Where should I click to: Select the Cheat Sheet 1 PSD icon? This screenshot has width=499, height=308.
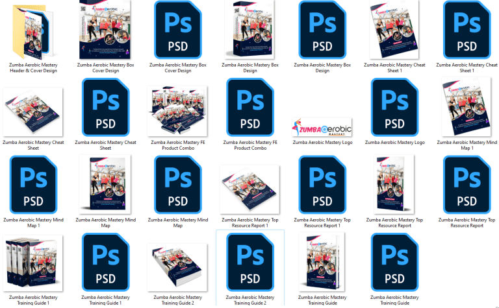[x=467, y=30]
